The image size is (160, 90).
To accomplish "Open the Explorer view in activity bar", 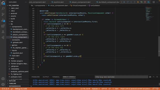I will click(x=3, y=3).
